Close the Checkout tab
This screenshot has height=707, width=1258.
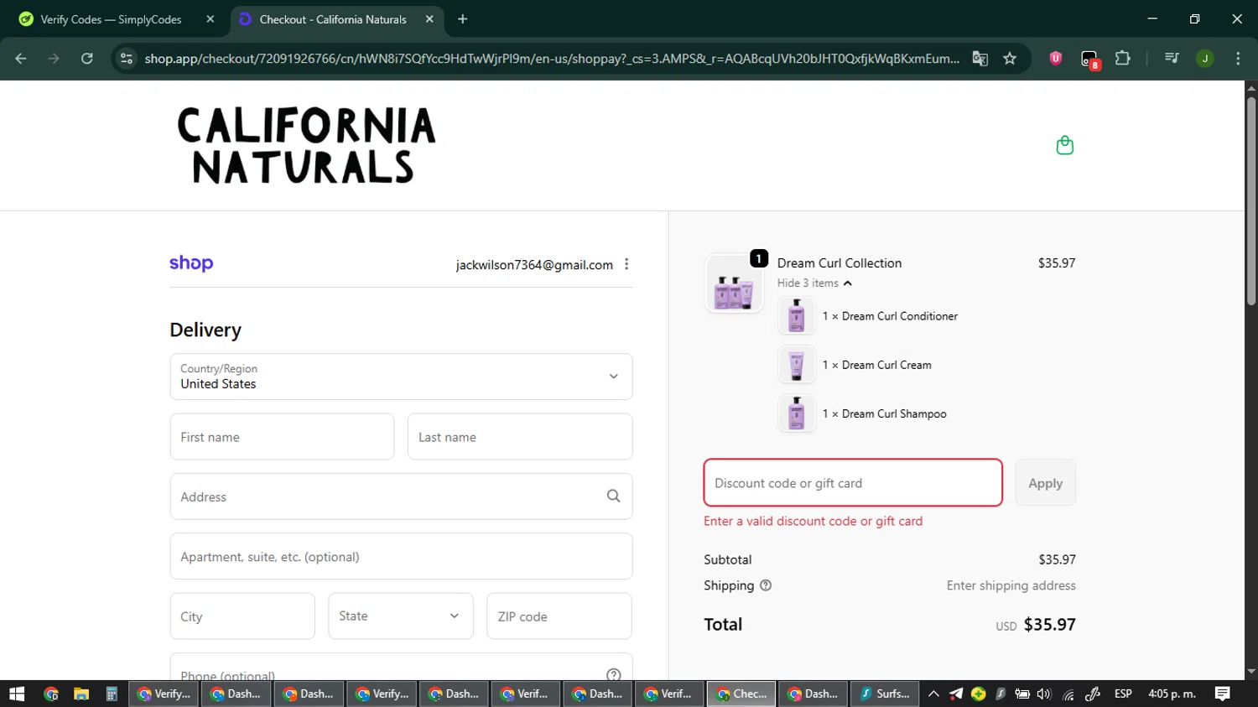tap(429, 18)
